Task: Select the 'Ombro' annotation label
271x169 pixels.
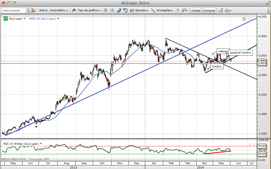Action: [x=217, y=66]
